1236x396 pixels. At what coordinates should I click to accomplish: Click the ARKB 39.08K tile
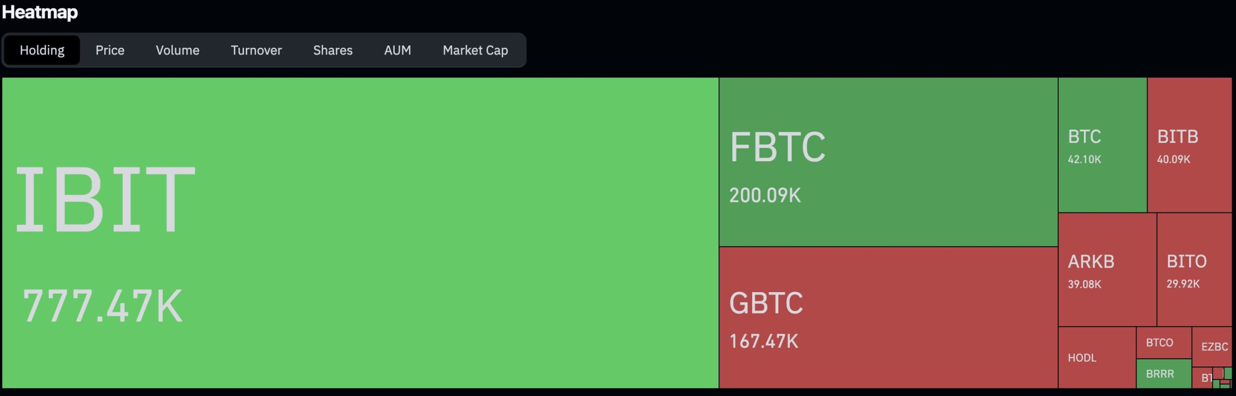[x=1107, y=269]
